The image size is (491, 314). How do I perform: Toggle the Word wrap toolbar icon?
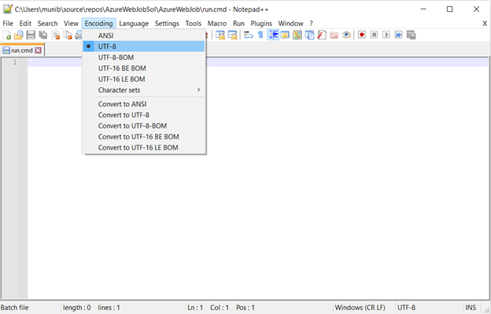pos(249,35)
